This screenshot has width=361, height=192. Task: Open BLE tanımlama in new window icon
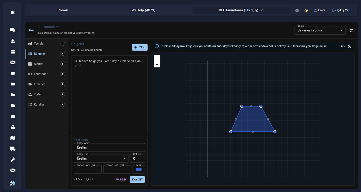tap(257, 10)
